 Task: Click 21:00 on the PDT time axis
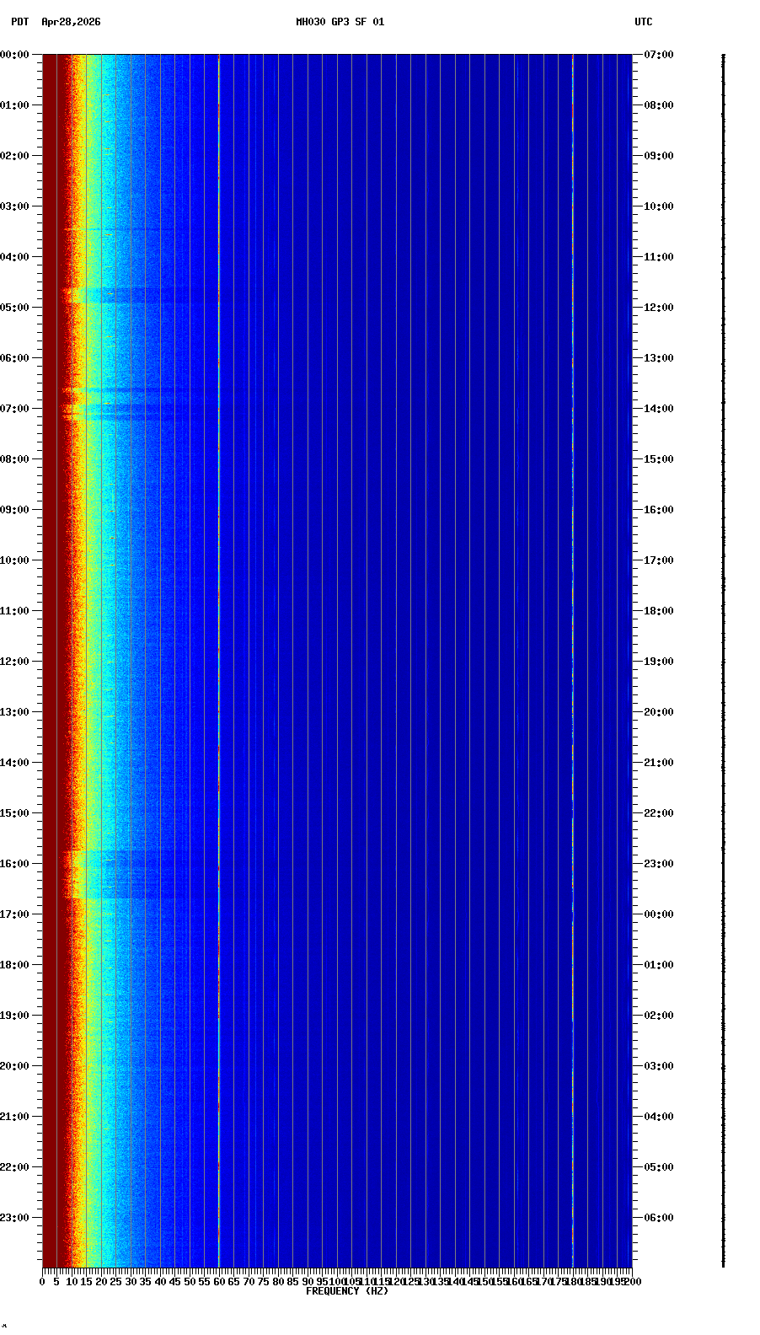[14, 1117]
